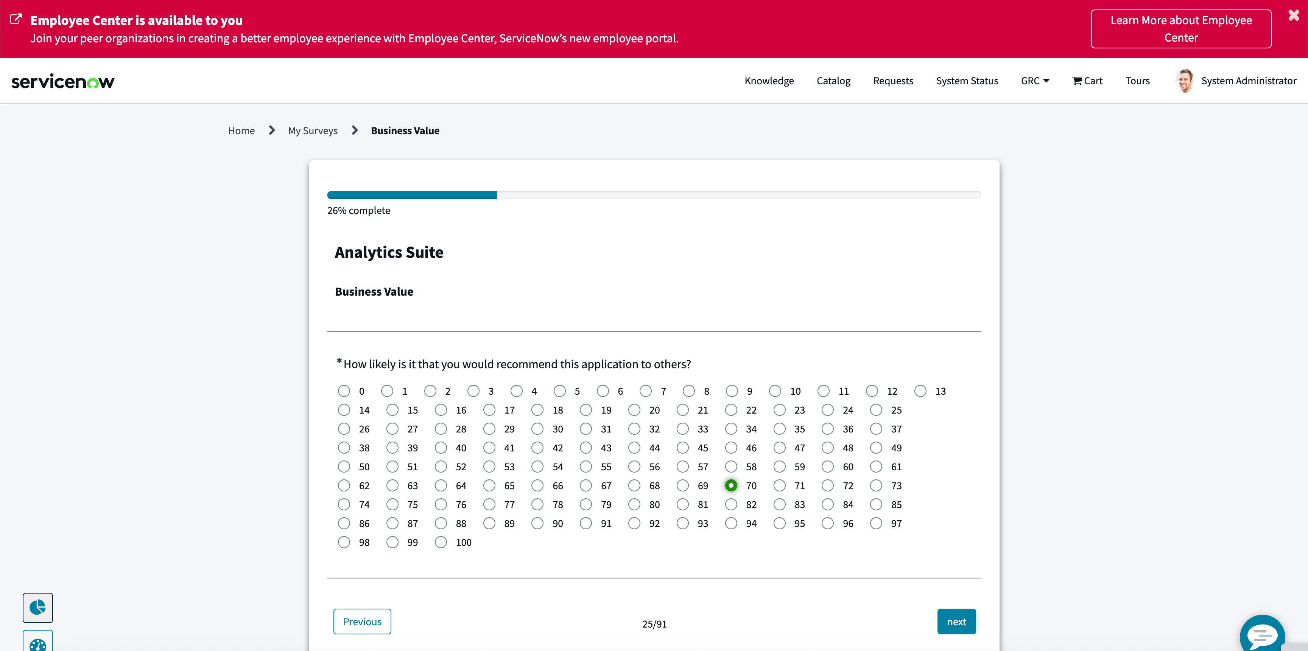Select rating 42 radio button
The height and width of the screenshot is (651, 1308).
point(537,447)
